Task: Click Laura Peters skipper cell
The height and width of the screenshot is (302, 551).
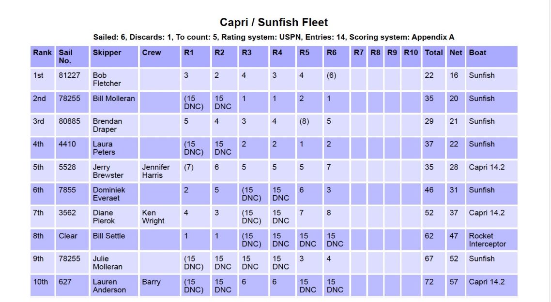Action: [114, 148]
